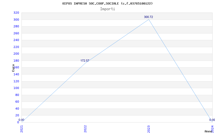Click the chart title KEPOS IMPRESA SOC.COOP.SOCIALE
This screenshot has height=134, width=215.
[107, 3]
